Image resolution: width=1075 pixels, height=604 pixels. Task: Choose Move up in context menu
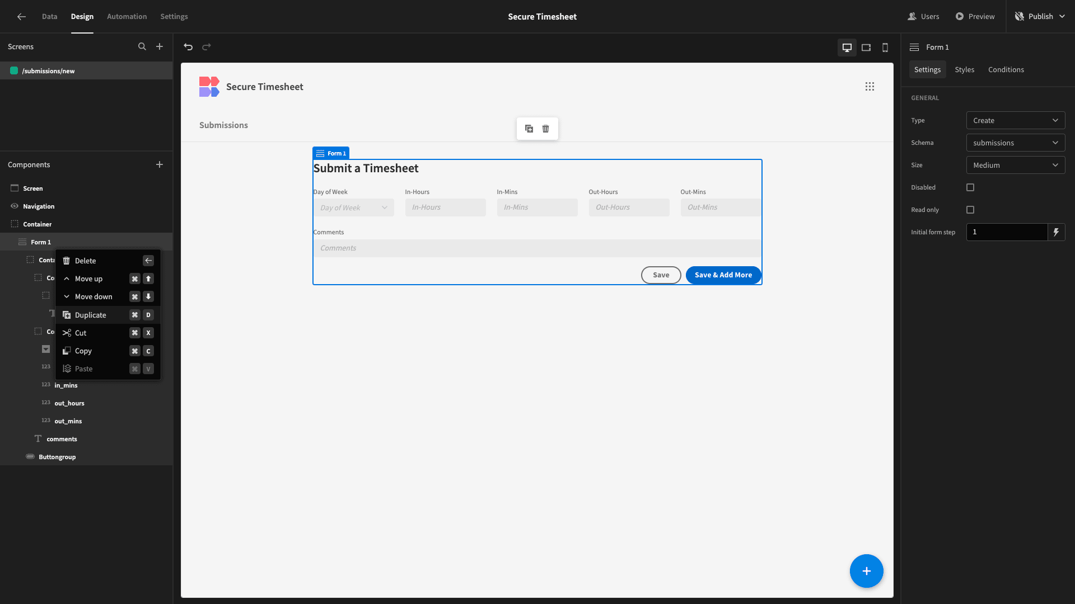tap(108, 279)
